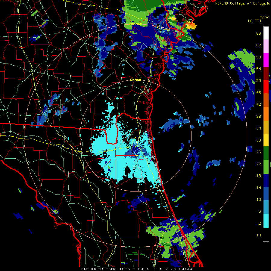Click the "2" legend value
The height and width of the screenshot is (271, 271).
[x=260, y=223]
